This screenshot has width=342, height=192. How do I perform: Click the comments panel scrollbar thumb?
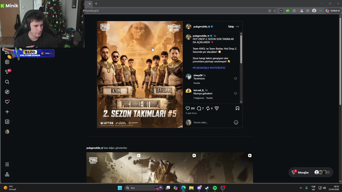[x=241, y=49]
